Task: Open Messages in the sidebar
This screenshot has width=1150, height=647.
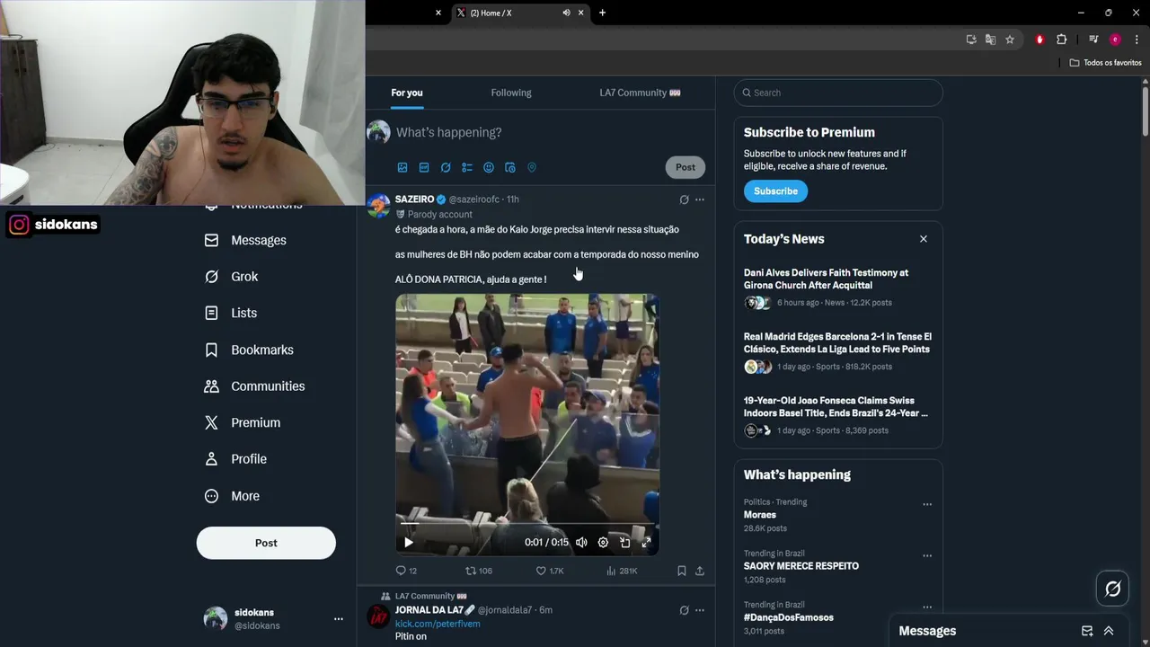Action: click(245, 240)
